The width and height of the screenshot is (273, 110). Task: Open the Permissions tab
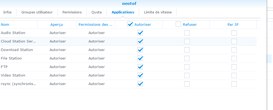tap(72, 12)
